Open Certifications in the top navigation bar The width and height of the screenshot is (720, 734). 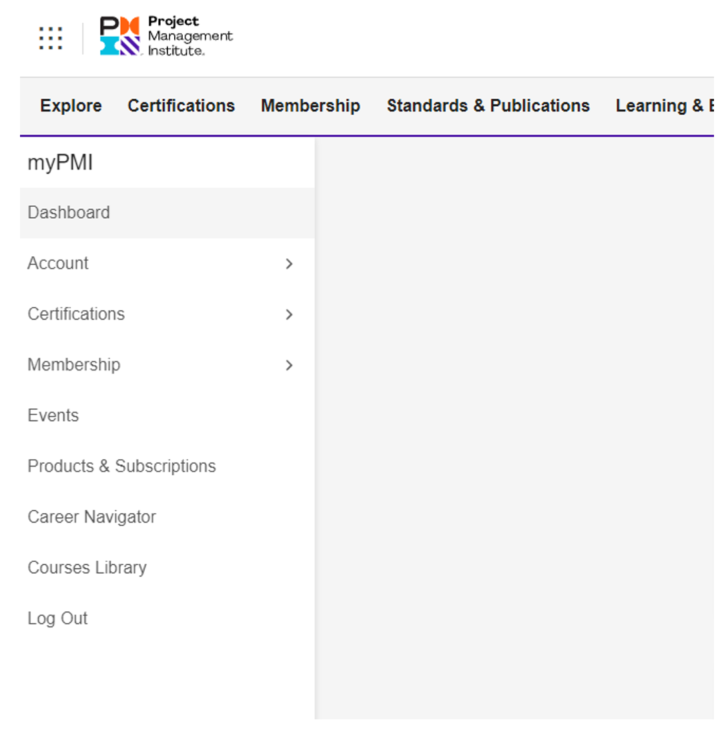click(x=182, y=106)
